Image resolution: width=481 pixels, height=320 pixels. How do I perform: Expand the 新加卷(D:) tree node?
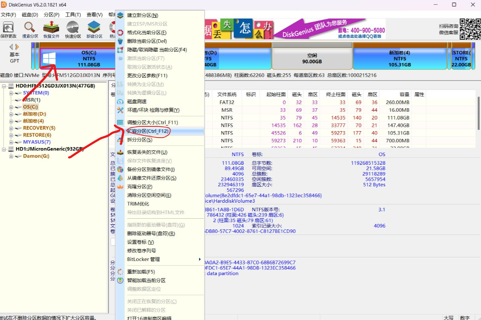coord(11,114)
